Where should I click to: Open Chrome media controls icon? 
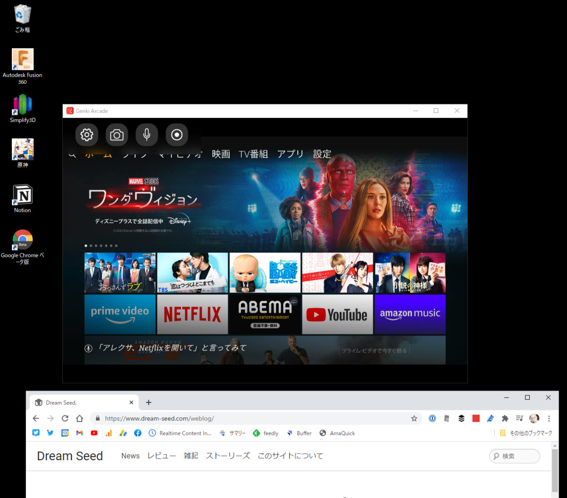tap(520, 419)
